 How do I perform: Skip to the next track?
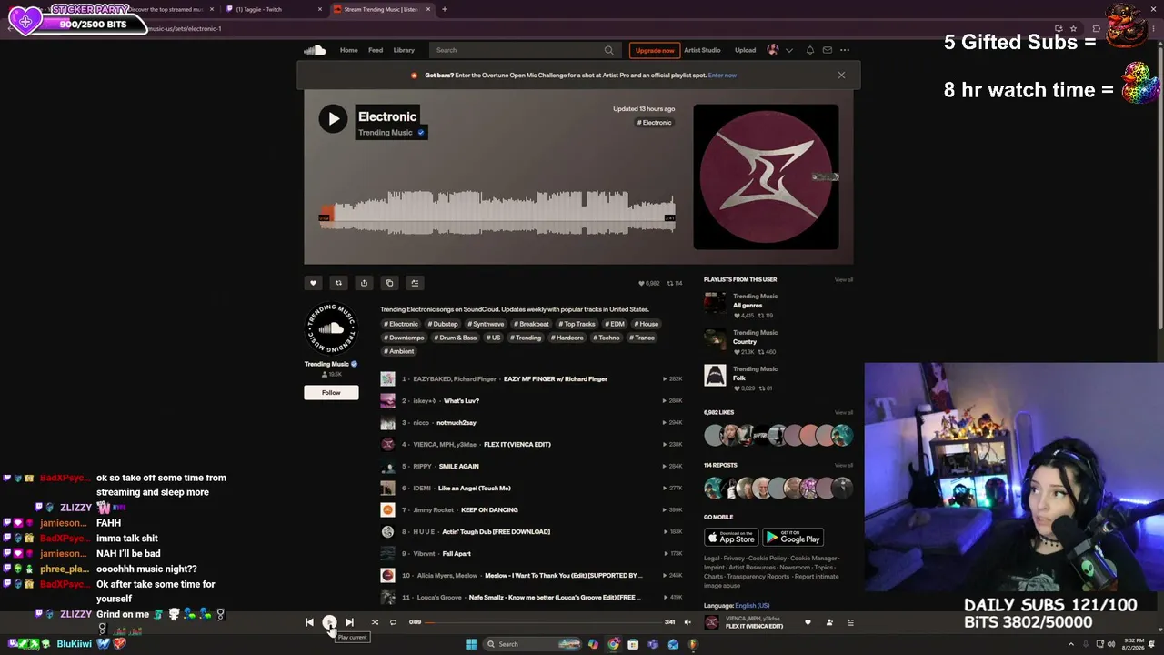pyautogui.click(x=349, y=622)
